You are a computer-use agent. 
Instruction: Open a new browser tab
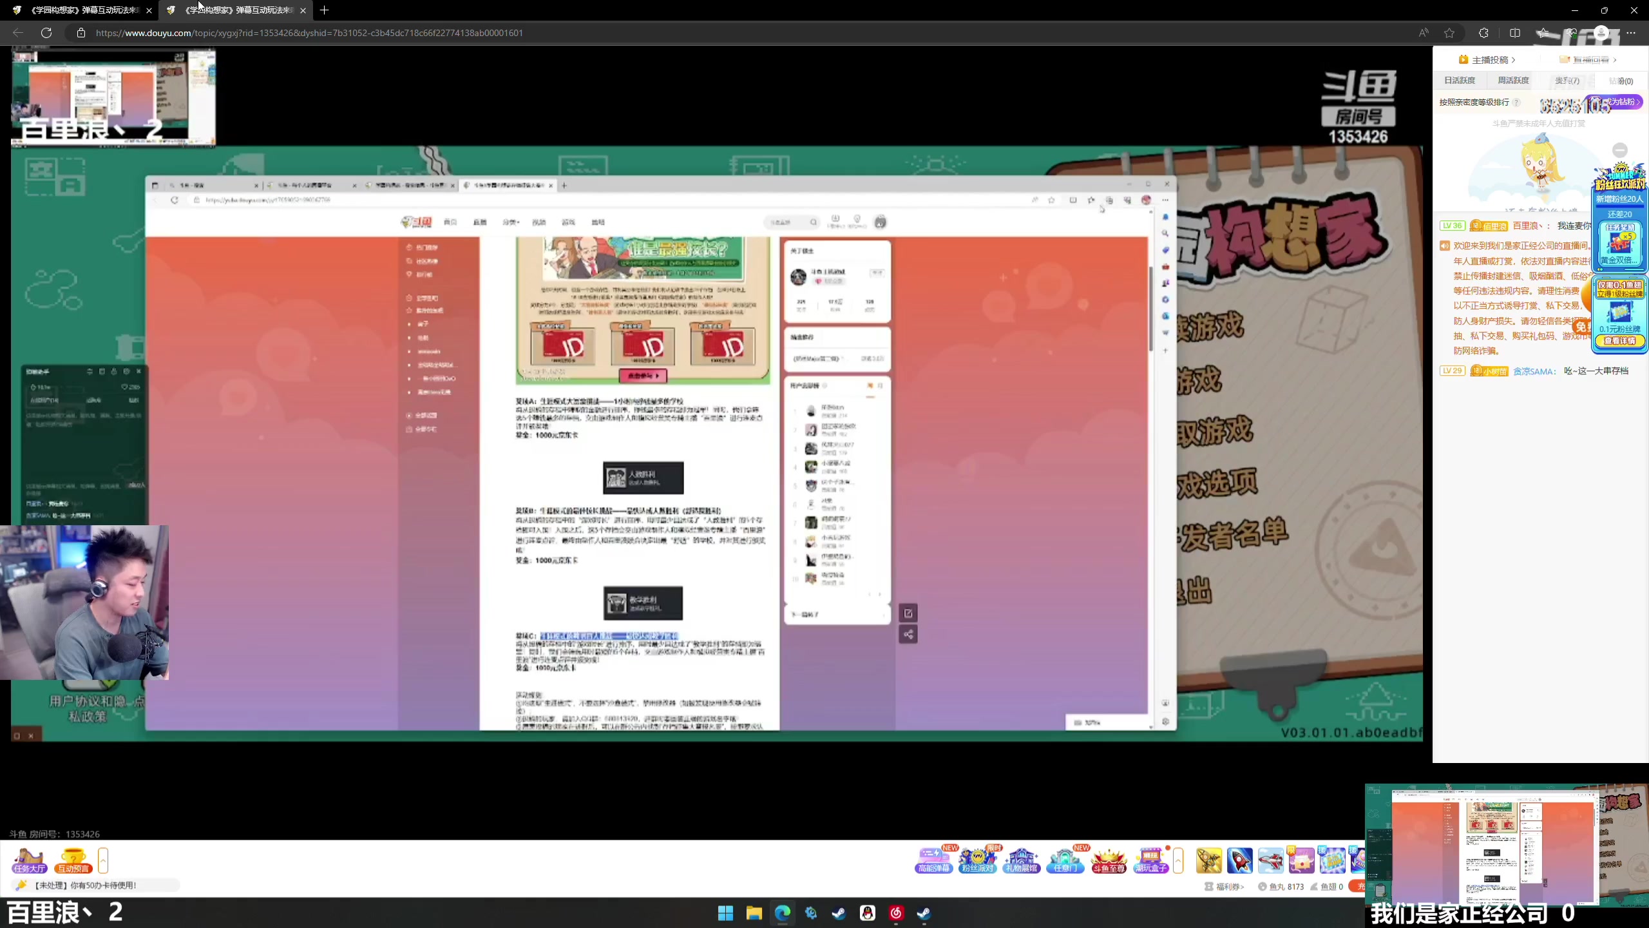(x=324, y=10)
